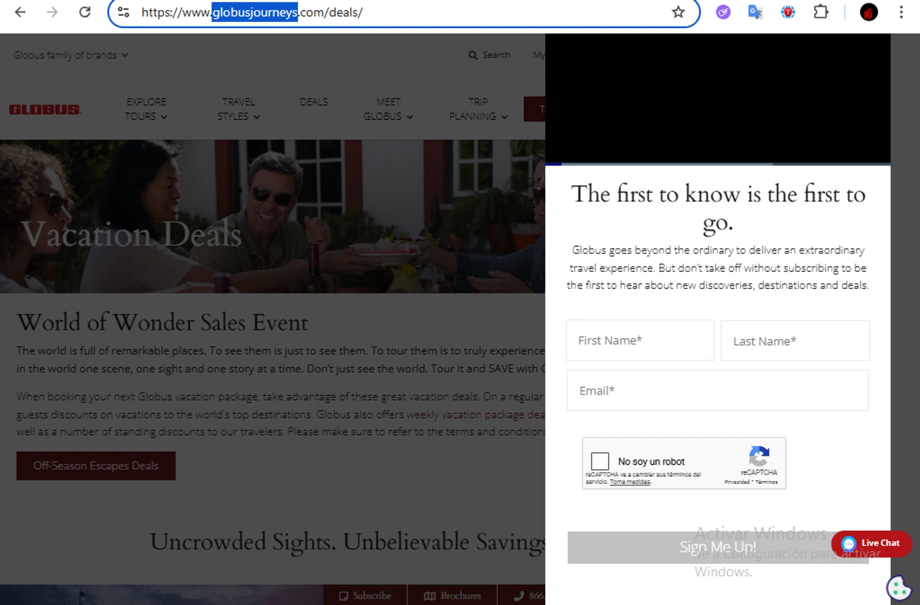The width and height of the screenshot is (920, 605).
Task: Expand the Explore Tours menu
Action: click(x=146, y=109)
